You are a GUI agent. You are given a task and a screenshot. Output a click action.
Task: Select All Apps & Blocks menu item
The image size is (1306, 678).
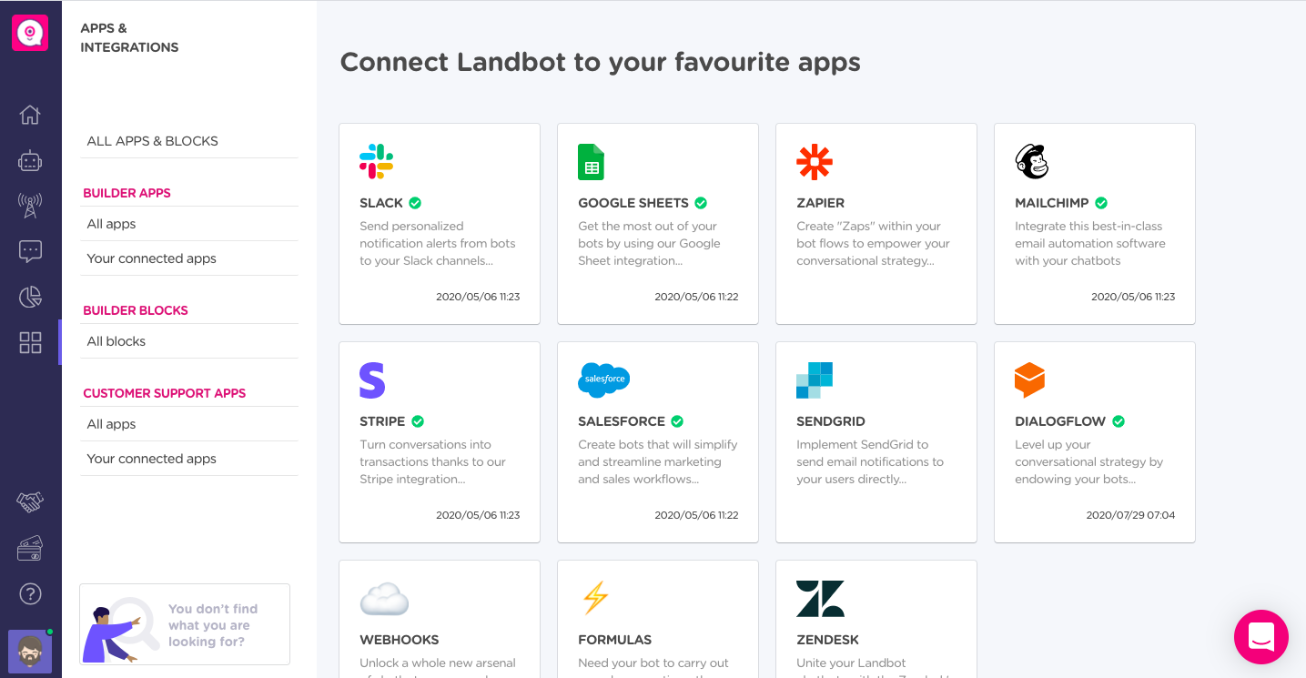[x=153, y=141]
